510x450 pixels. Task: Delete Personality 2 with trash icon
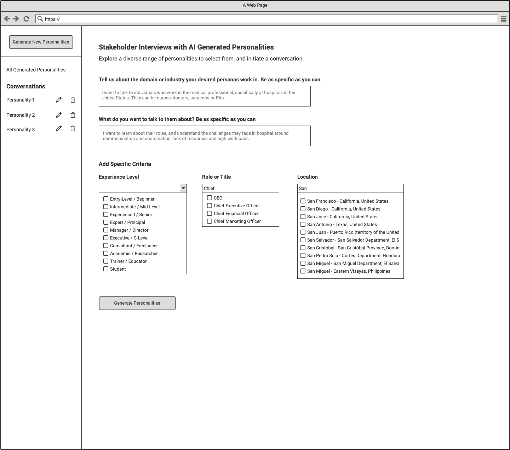pos(73,115)
